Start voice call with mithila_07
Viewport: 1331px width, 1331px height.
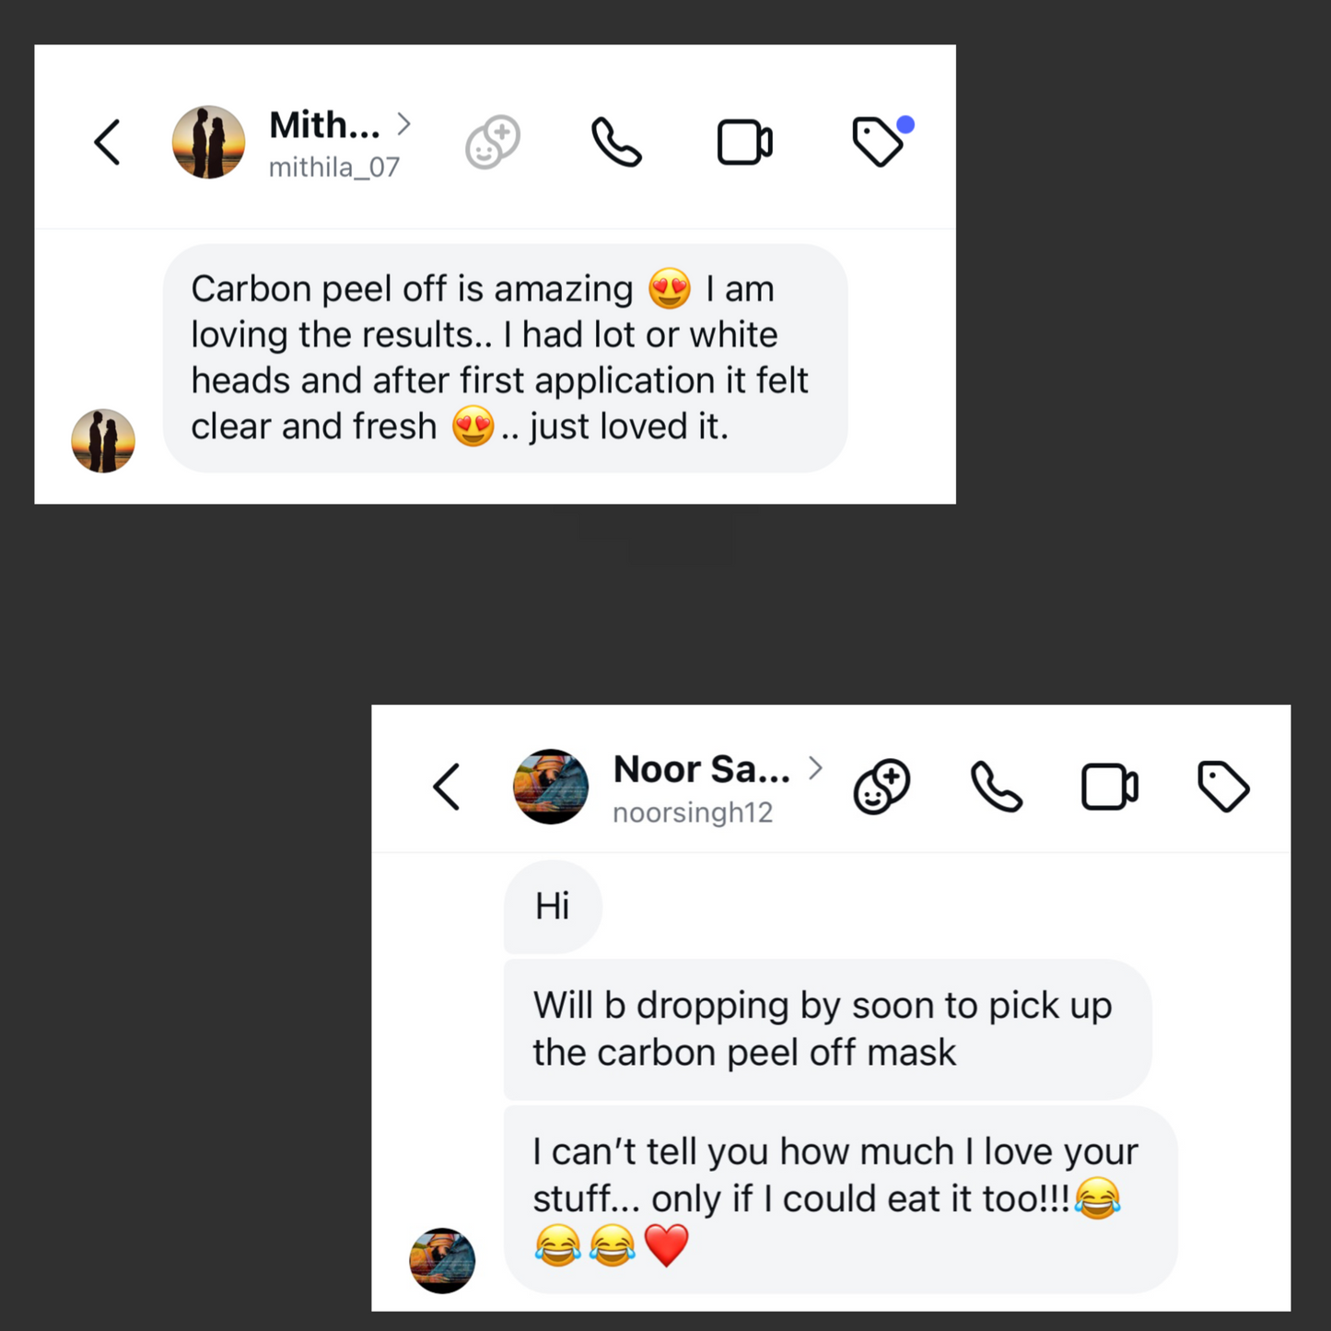point(616,142)
